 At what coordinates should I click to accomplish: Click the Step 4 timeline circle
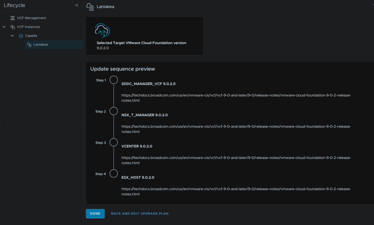[x=114, y=174]
